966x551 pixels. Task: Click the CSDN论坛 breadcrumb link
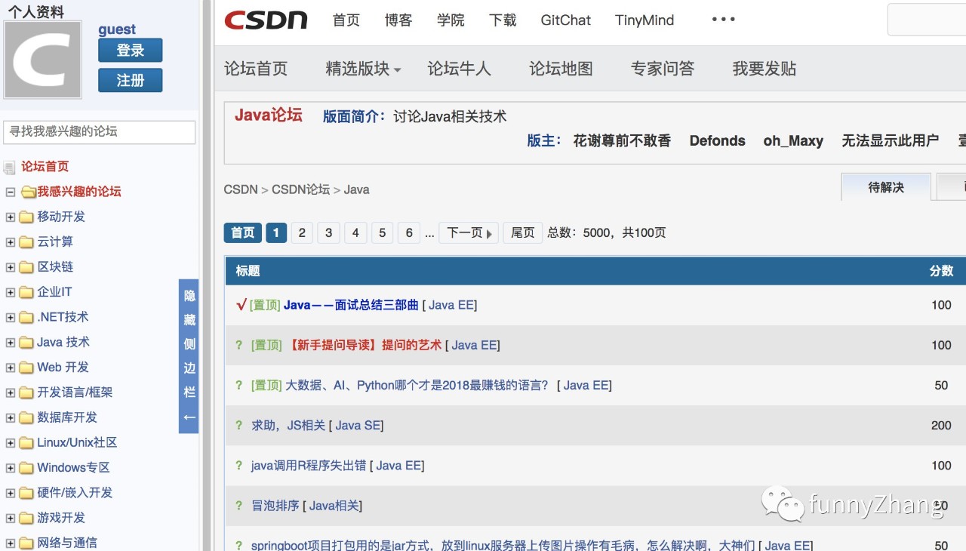click(301, 189)
